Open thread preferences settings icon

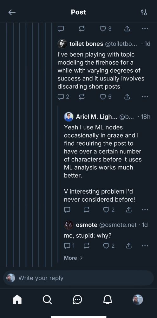(144, 12)
